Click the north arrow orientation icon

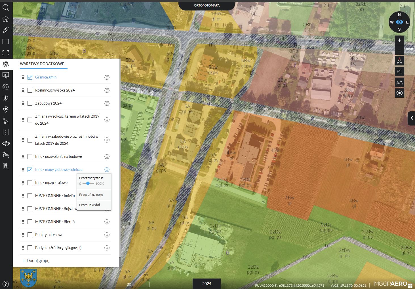tap(399, 61)
